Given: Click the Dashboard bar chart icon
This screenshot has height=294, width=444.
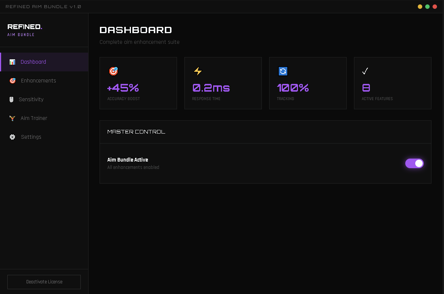Looking at the screenshot, I should [12, 62].
